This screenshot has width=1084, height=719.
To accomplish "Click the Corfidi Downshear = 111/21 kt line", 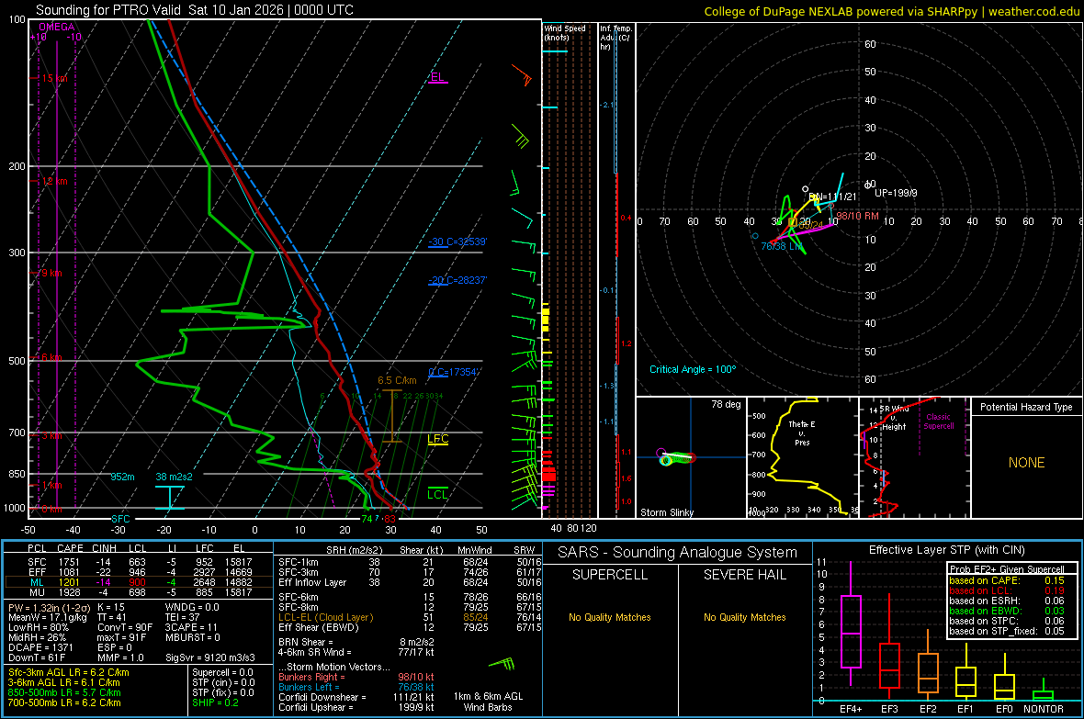I will [356, 697].
